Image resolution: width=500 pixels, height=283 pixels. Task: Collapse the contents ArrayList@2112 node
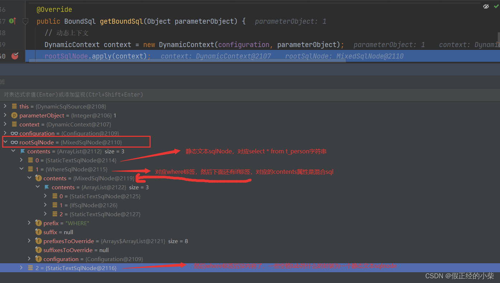[x=13, y=151]
